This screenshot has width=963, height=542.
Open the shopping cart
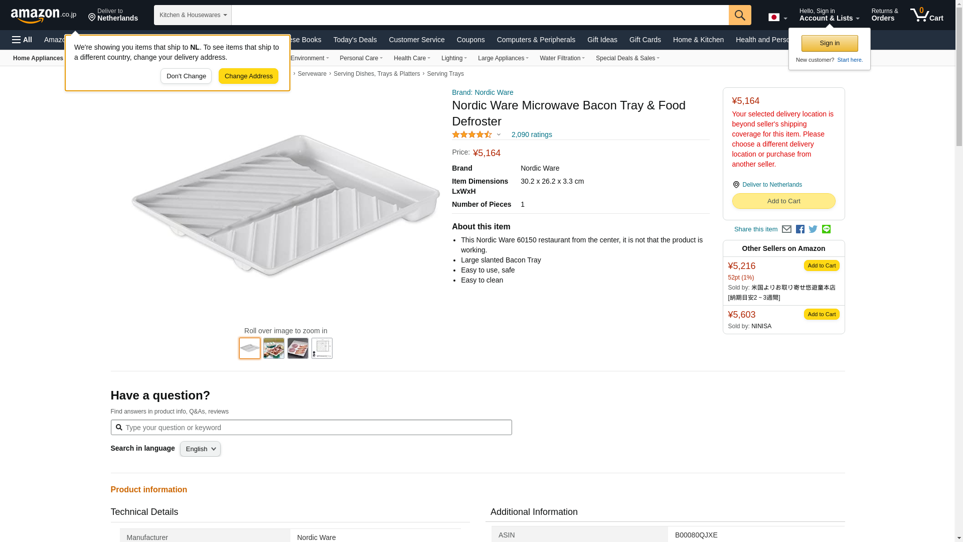pyautogui.click(x=926, y=15)
